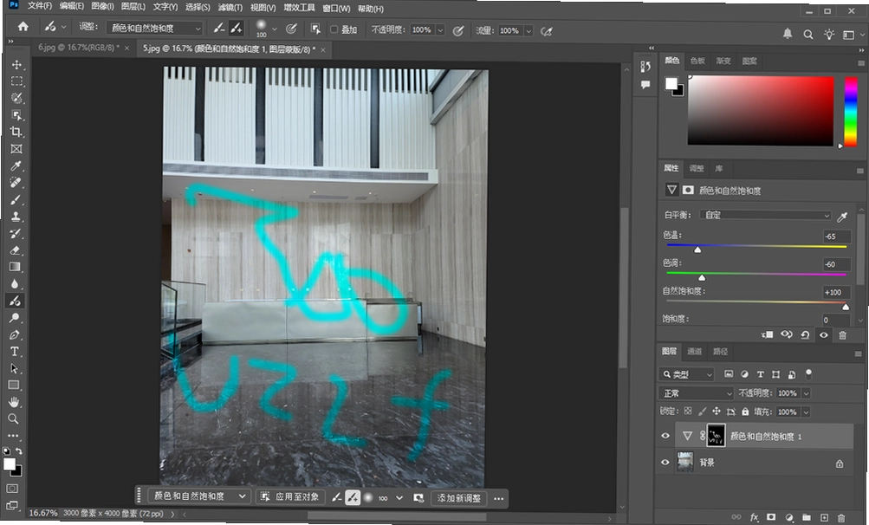Select the Move tool

coord(16,64)
